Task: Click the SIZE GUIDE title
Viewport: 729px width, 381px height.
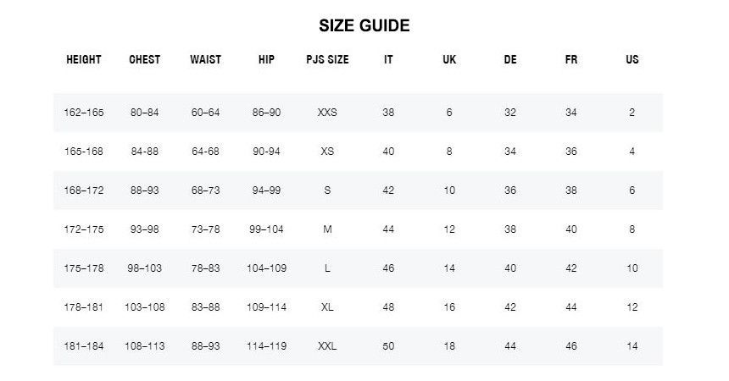Action: (x=364, y=25)
